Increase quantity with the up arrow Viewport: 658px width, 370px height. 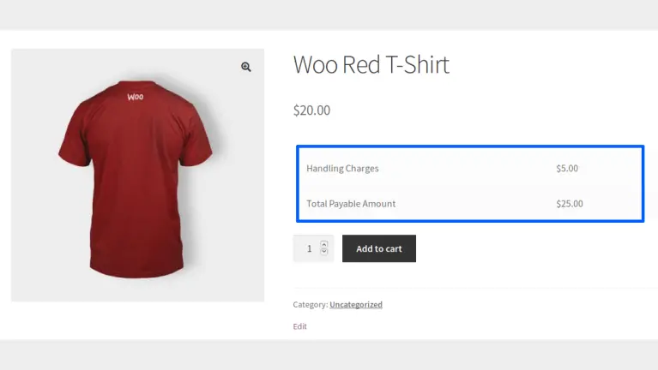click(x=324, y=244)
